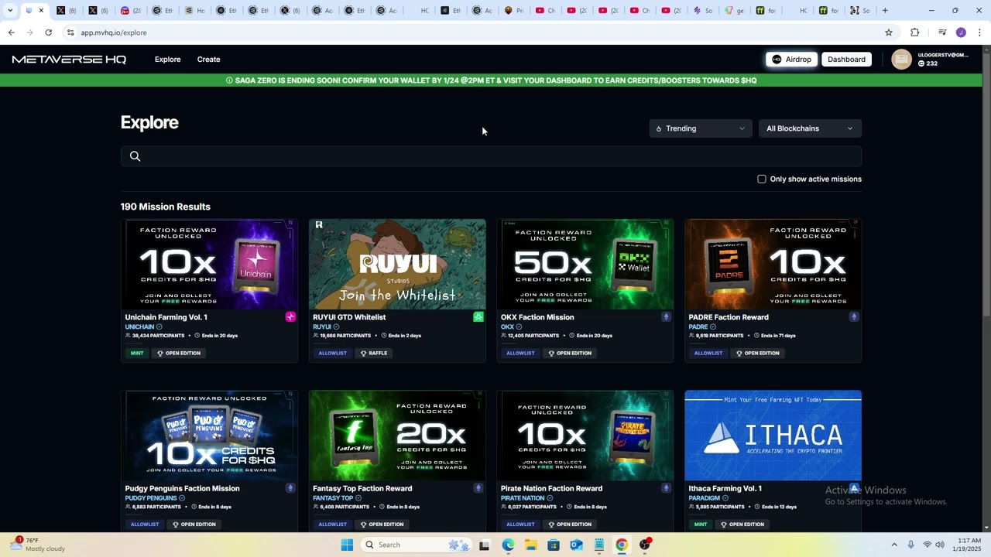Open the PARADIGM project link
This screenshot has height=557, width=991.
tap(704, 498)
